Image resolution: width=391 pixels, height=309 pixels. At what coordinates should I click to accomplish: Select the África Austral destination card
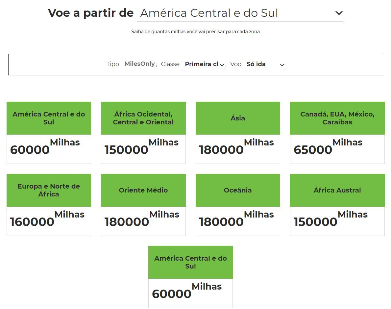[337, 205]
